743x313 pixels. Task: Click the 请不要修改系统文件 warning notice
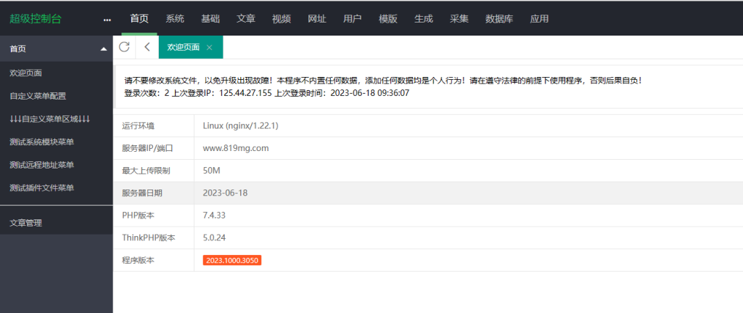(383, 81)
